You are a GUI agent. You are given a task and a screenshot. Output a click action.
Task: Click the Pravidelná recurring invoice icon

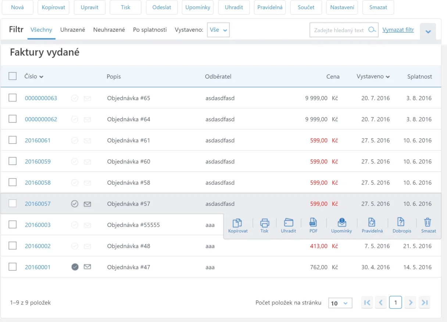point(372,223)
